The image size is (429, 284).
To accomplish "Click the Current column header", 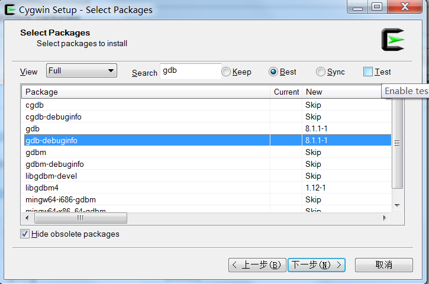I will tap(286, 92).
